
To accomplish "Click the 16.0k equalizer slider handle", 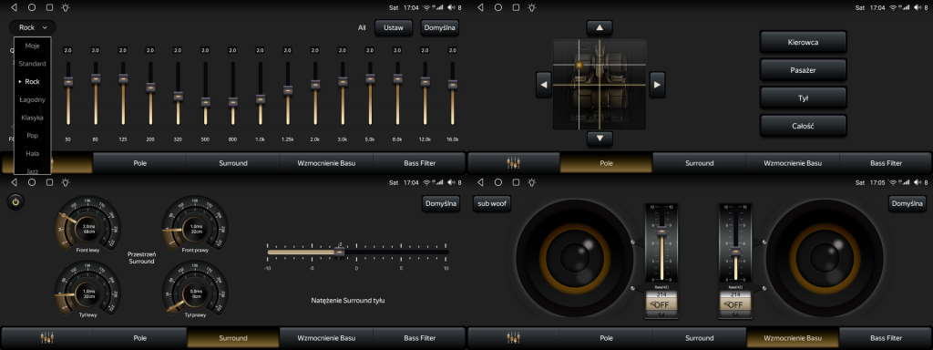I will click(452, 85).
